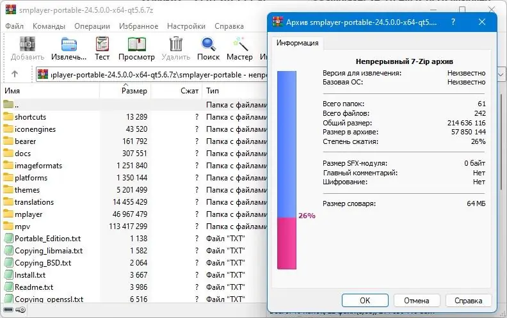The width and height of the screenshot is (507, 318).
Task: Click the Извлечь toolbar icon
Action: coord(69,44)
